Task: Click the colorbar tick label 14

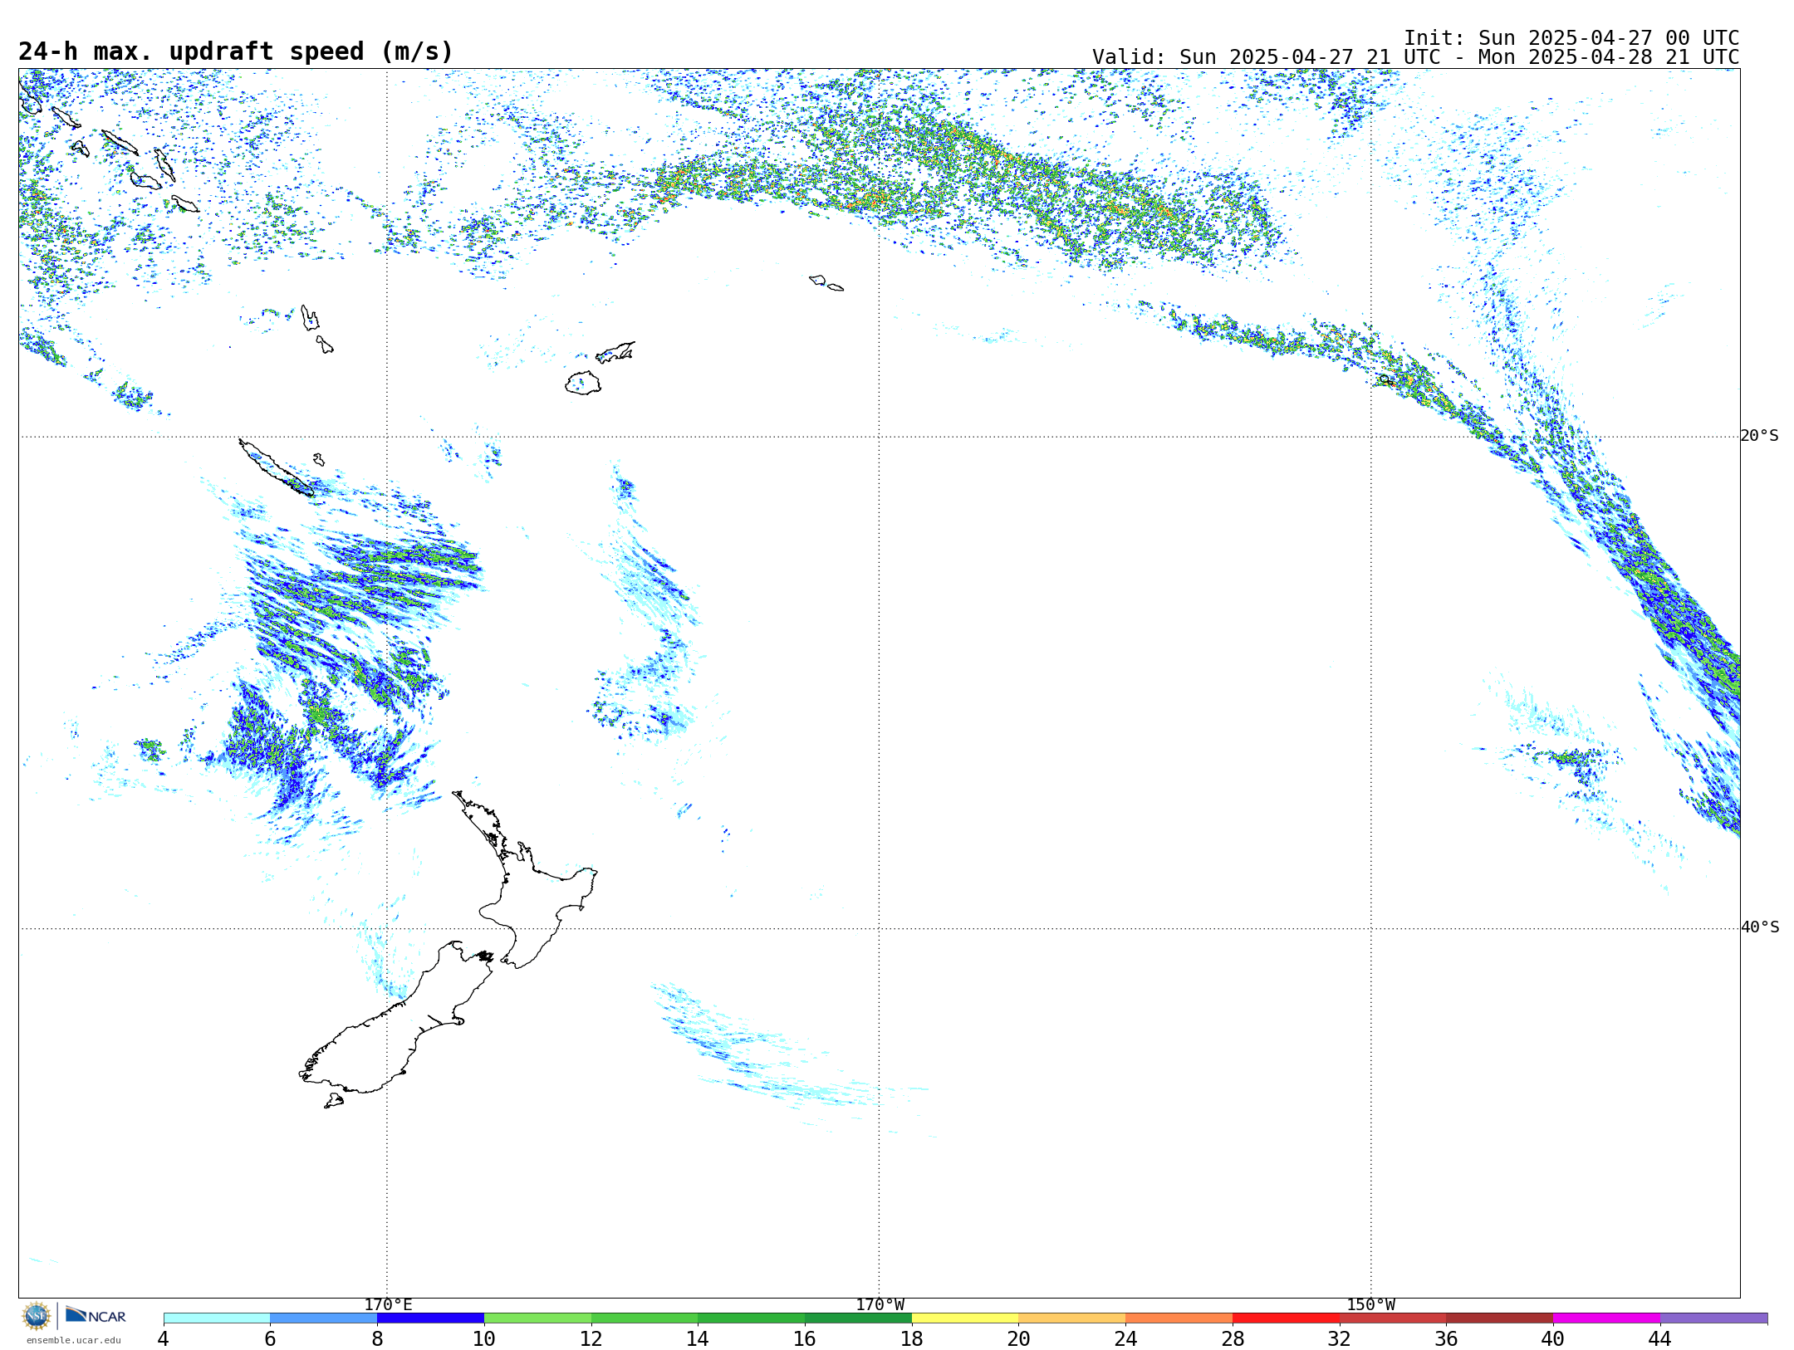Action: [x=698, y=1338]
